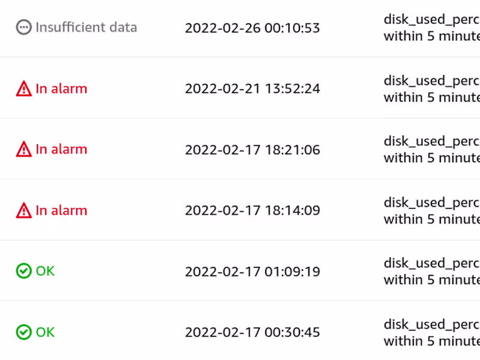
Task: Click timestamp 2022-02-17 00:30:45
Action: (x=252, y=332)
